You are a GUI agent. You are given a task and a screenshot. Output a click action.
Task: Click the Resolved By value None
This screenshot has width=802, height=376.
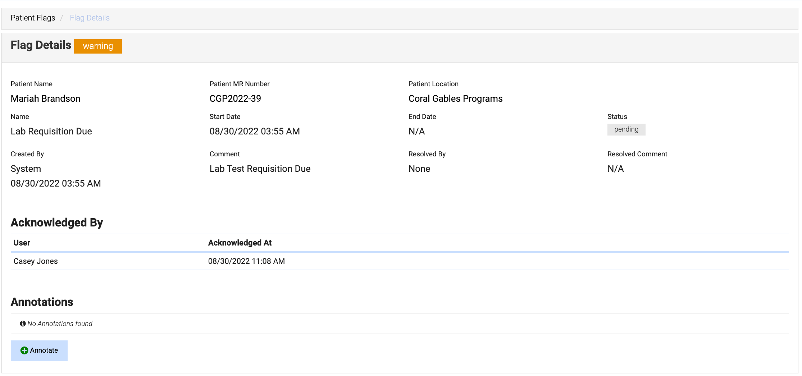419,169
